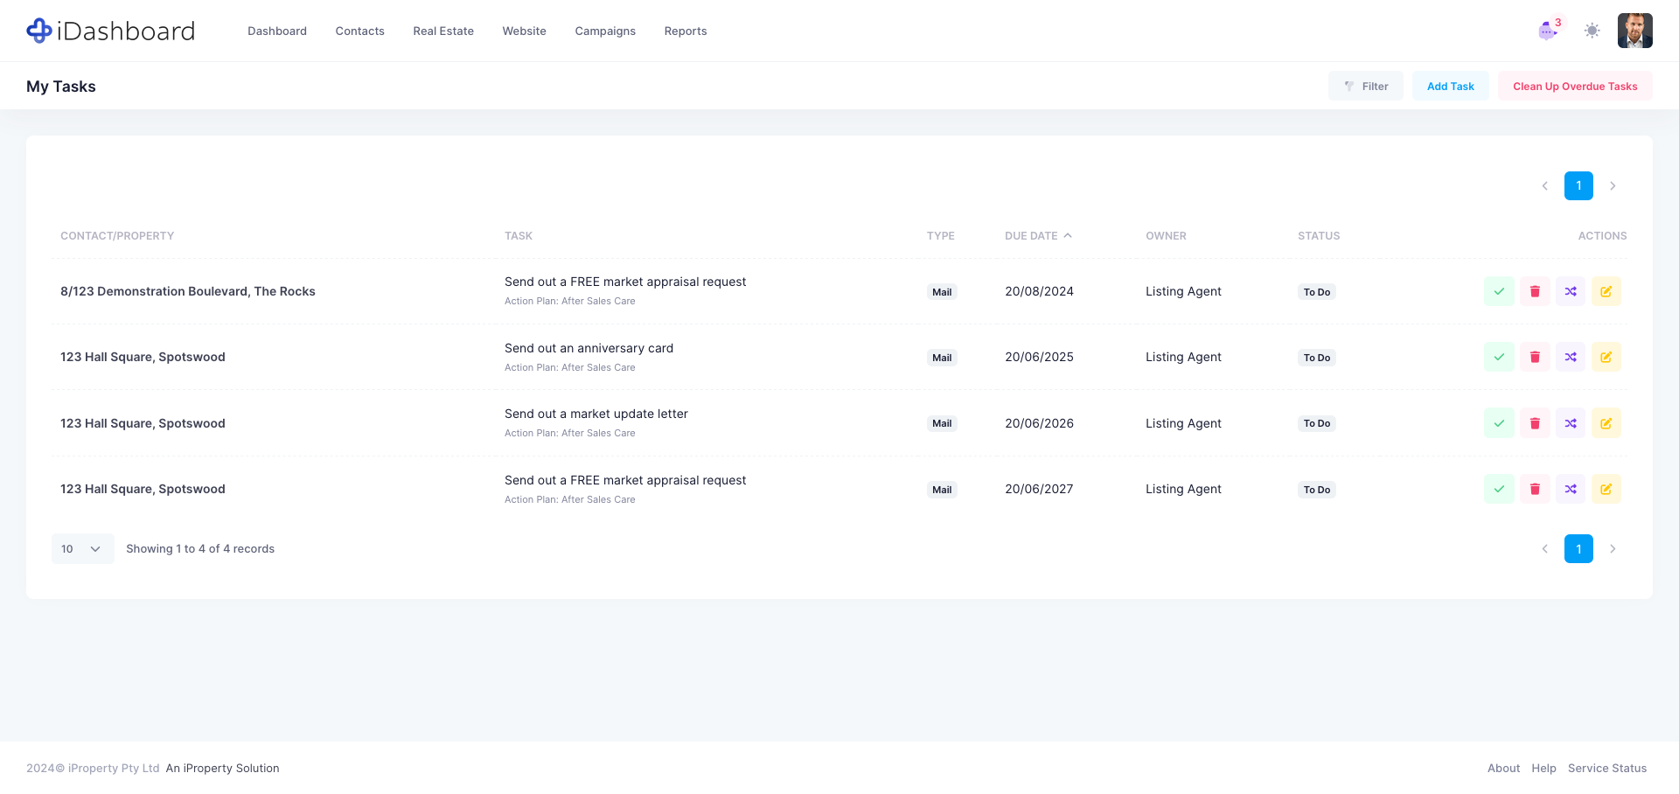Screen dimensions: 1679x794
Task: Open the notifications icon with badge
Action: coord(1548,31)
